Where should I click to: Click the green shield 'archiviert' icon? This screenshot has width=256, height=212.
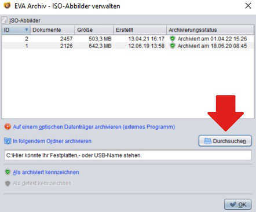[8, 172]
